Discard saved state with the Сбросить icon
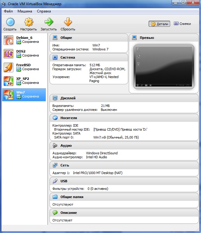The image size is (201, 233). (68, 22)
